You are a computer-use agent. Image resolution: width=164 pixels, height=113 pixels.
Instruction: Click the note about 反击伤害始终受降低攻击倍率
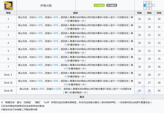(23, 106)
